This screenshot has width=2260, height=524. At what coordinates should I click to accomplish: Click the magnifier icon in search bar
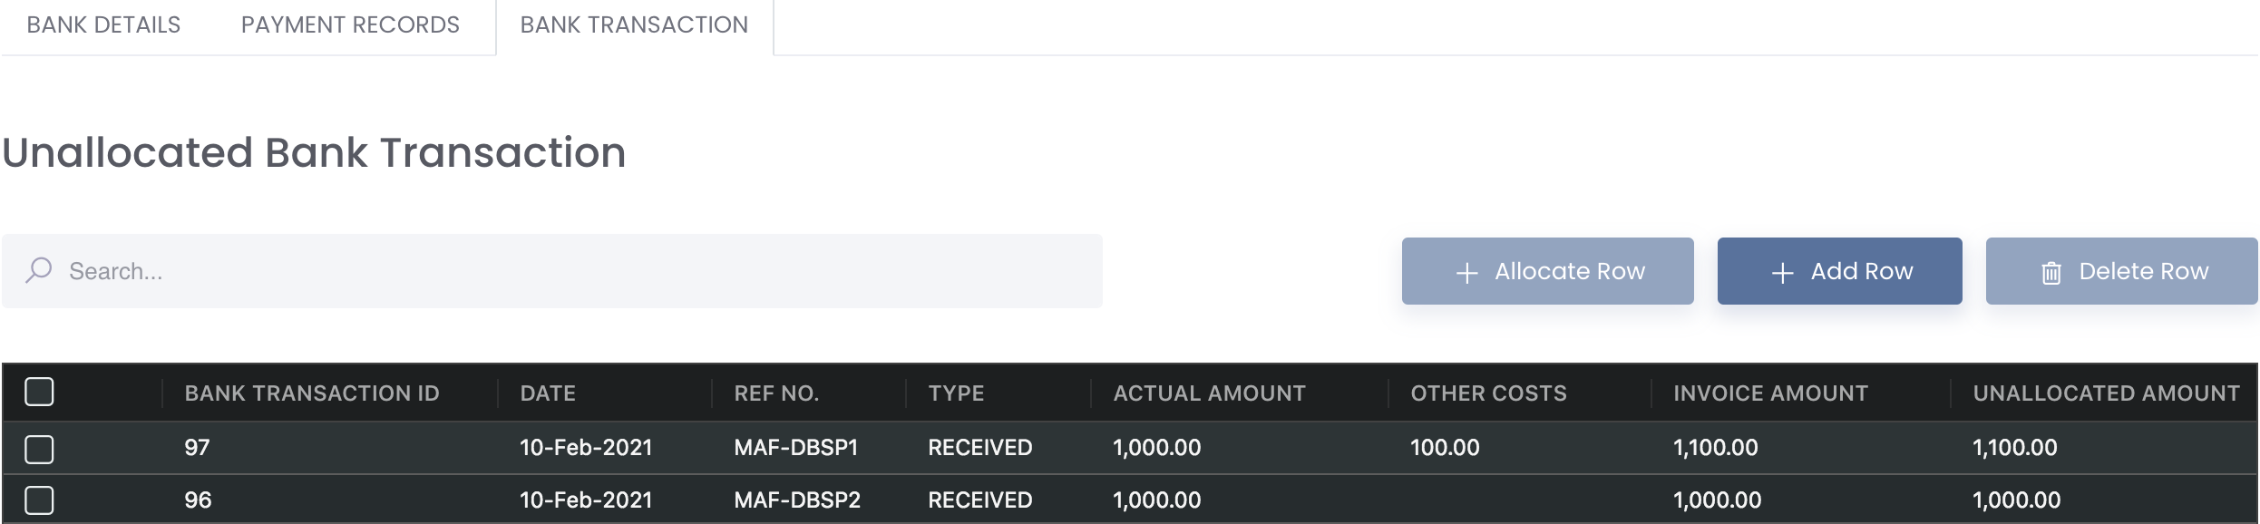(x=39, y=270)
